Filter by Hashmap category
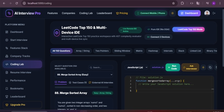 tap(153, 51)
